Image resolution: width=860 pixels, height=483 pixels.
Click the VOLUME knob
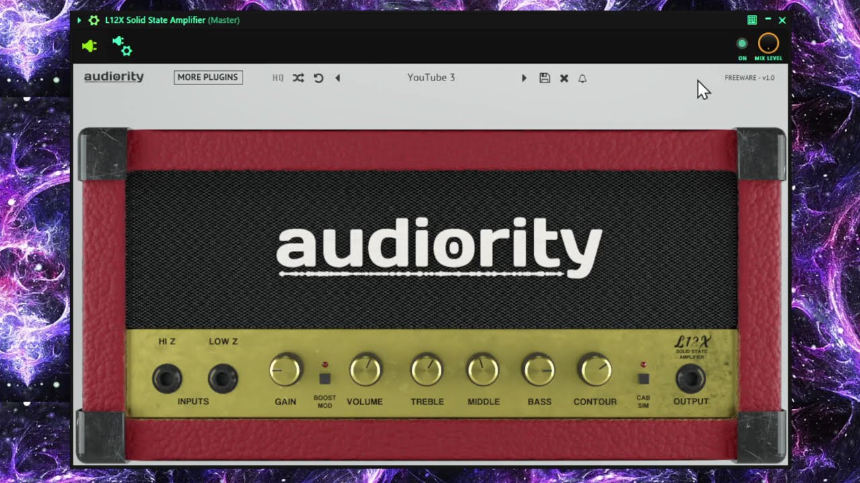[365, 370]
